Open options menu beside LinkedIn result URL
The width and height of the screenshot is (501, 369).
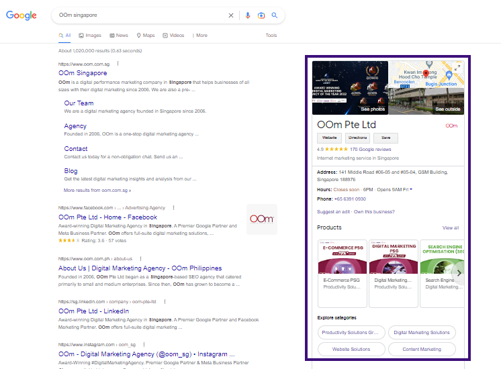[165, 301]
